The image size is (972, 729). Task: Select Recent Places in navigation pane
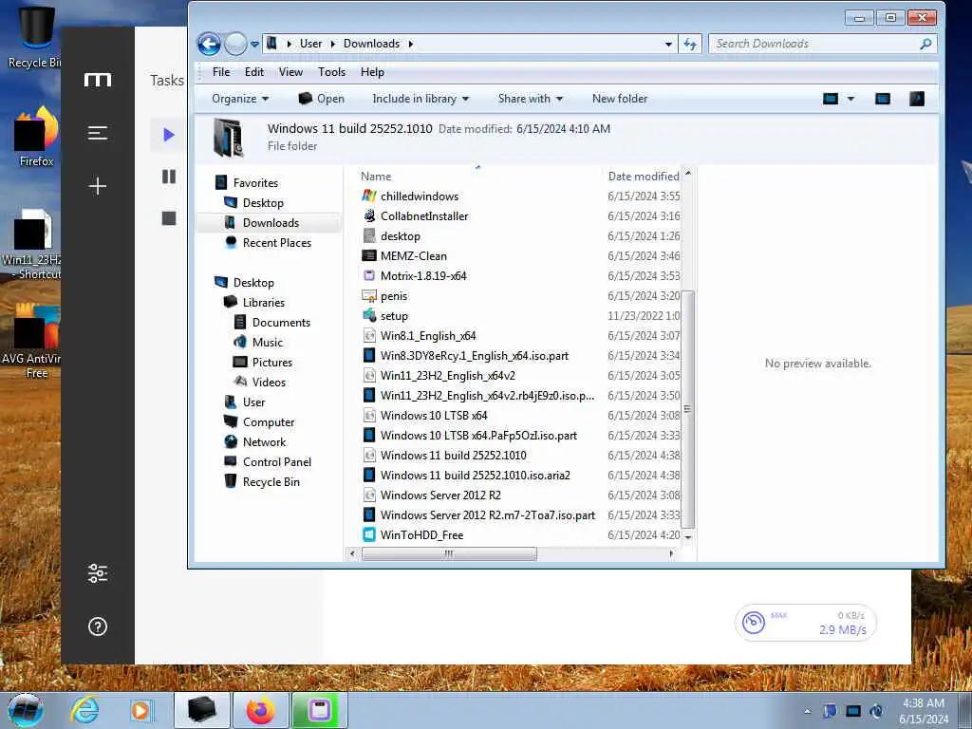coord(276,242)
